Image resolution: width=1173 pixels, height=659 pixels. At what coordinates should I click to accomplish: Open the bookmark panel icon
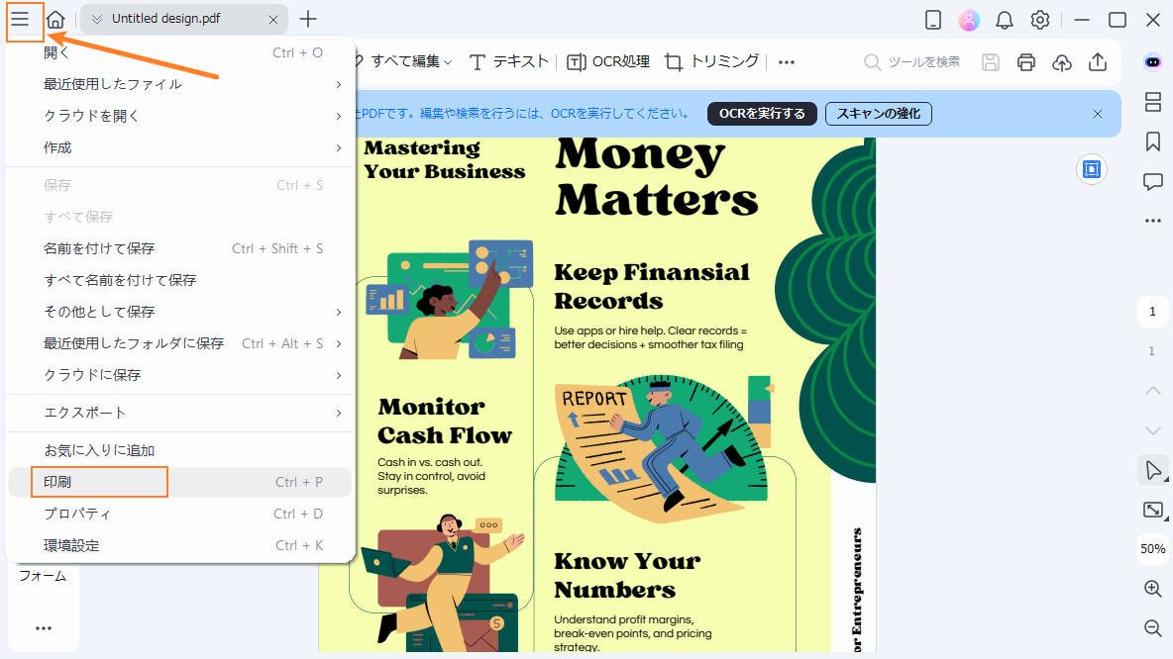(x=1152, y=141)
